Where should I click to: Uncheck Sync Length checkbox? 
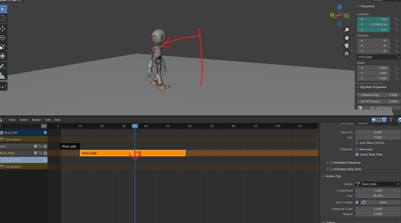pos(357,202)
